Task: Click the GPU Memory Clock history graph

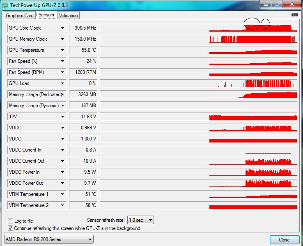Action: [x=198, y=39]
